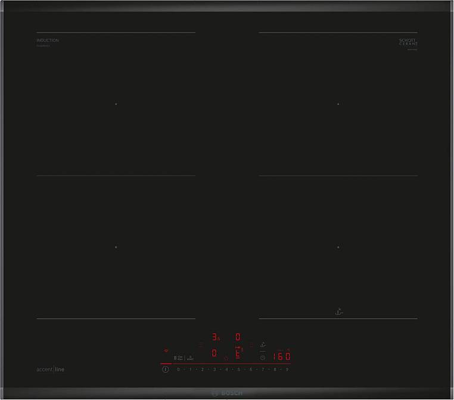Touch the rear-left cooking zone center dot
Viewport: 454px width, 400px height.
116,104
